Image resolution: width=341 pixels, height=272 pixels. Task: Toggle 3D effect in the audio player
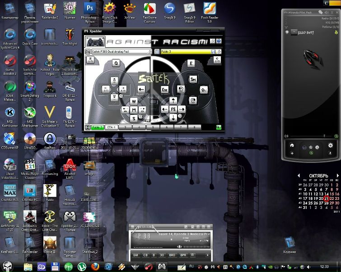click(162, 255)
